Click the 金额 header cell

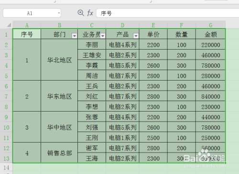210,34
